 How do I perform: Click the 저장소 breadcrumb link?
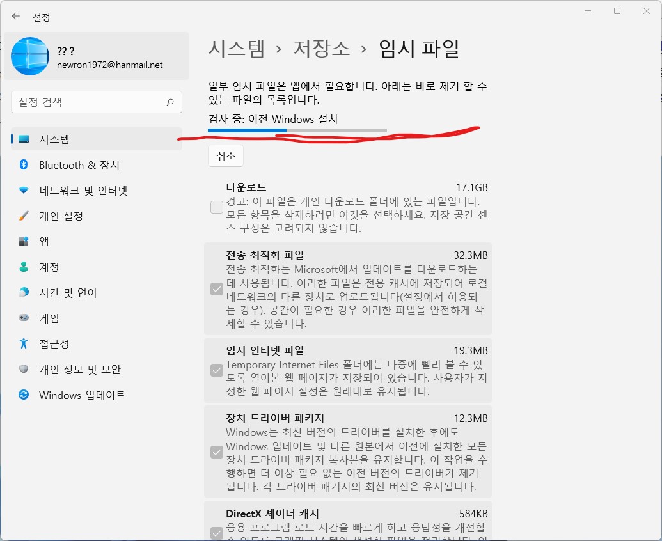click(321, 49)
